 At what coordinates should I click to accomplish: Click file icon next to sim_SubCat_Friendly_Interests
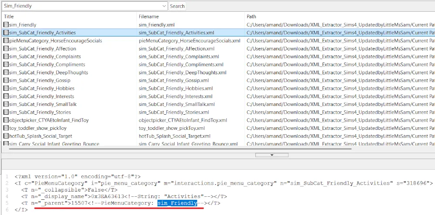click(6, 96)
